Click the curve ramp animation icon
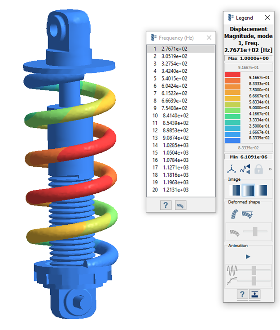 click(232, 281)
